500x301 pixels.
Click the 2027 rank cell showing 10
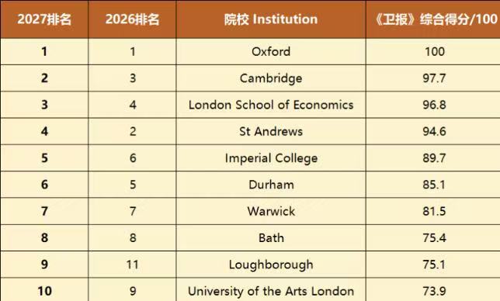tap(44, 290)
